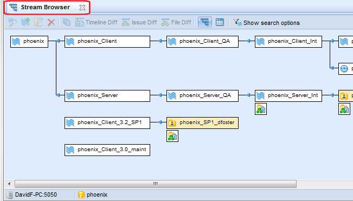
Task: Switch to the table view mode
Action: [x=220, y=22]
